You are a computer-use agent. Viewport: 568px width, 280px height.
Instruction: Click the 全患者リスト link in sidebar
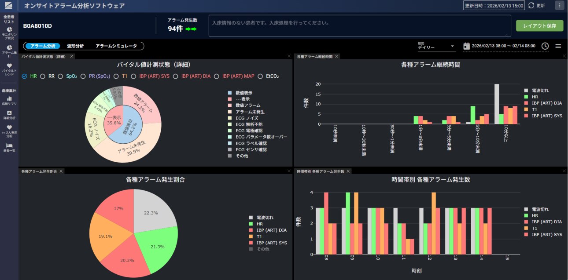coord(9,19)
